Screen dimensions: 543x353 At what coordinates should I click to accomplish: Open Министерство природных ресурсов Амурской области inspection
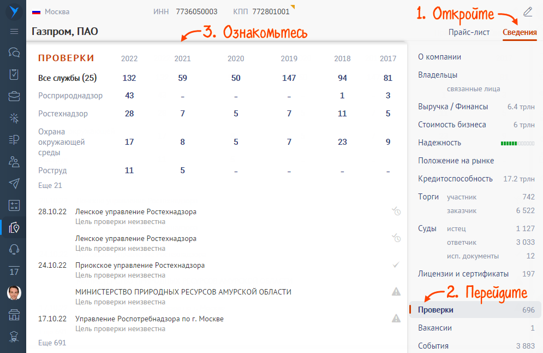[x=183, y=292]
